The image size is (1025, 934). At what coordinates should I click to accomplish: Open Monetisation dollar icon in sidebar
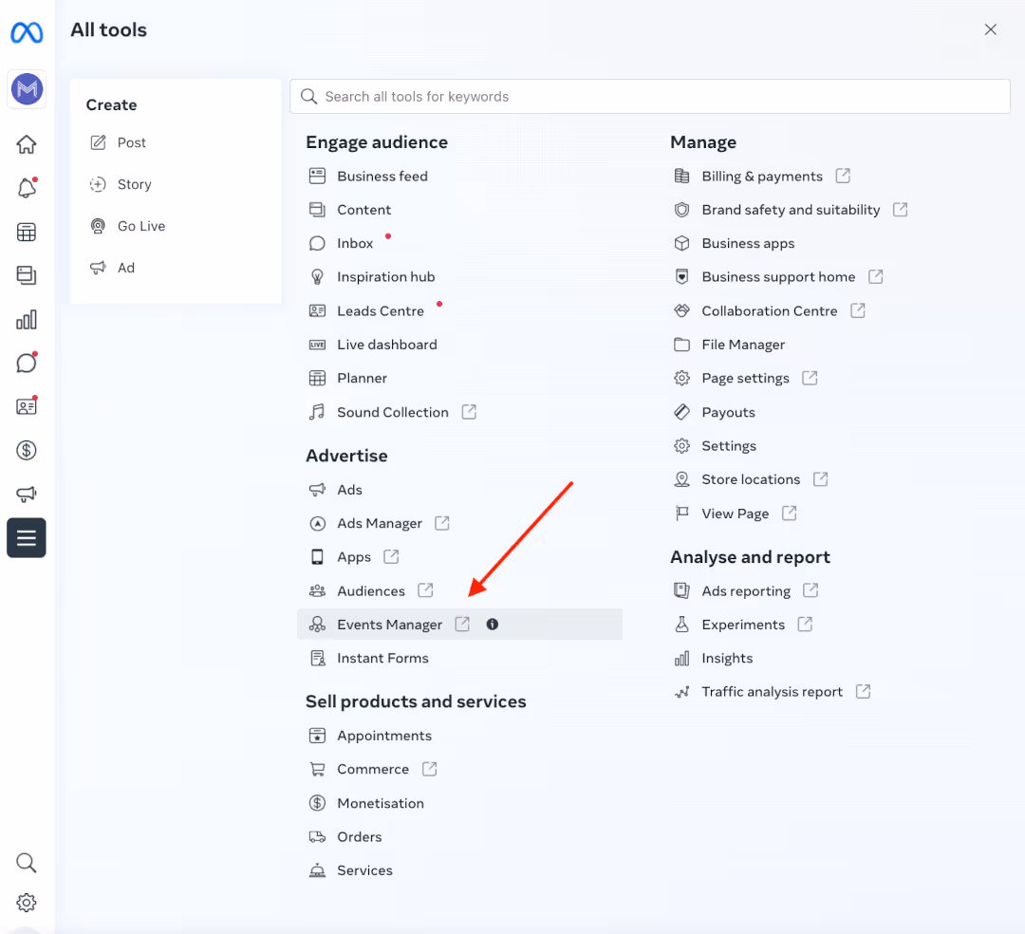pos(27,450)
